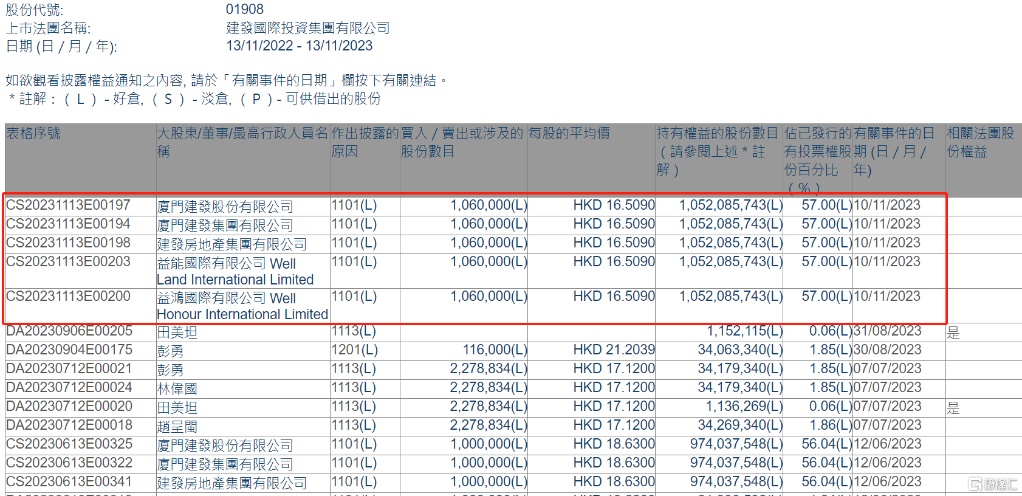The height and width of the screenshot is (496, 1022).
Task: Open 廈門建發股份有限公司 link in row CS20230613E00325
Action: [225, 446]
